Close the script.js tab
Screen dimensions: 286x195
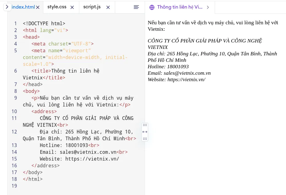click(108, 7)
